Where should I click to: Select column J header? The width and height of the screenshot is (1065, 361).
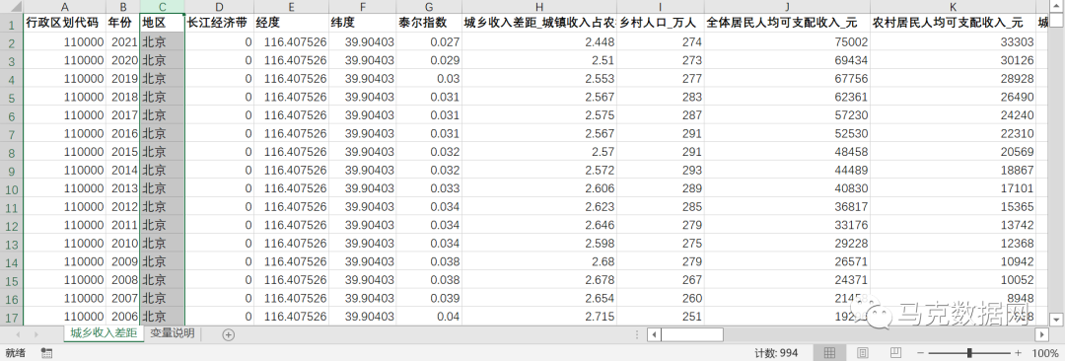[787, 6]
